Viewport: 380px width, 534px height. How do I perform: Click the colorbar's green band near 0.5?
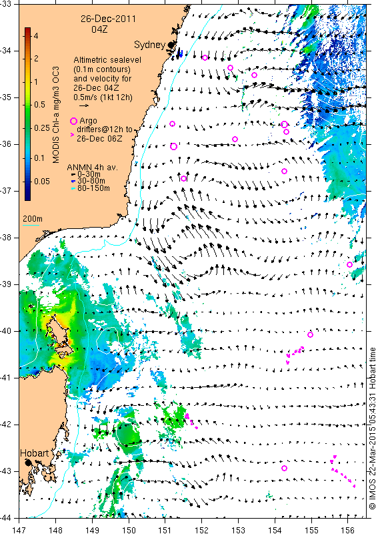pyautogui.click(x=27, y=105)
